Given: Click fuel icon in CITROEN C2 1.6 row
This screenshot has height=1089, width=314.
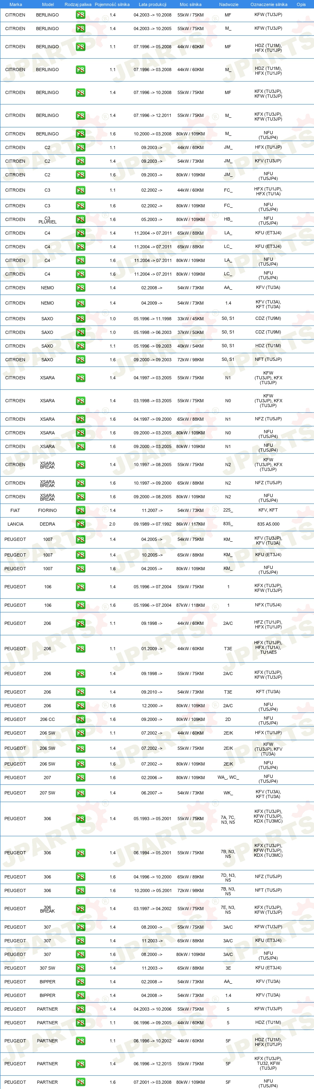Looking at the screenshot, I should pyautogui.click(x=80, y=174).
